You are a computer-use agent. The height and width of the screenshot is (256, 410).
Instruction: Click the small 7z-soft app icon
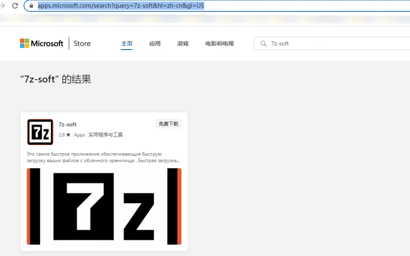pos(40,132)
